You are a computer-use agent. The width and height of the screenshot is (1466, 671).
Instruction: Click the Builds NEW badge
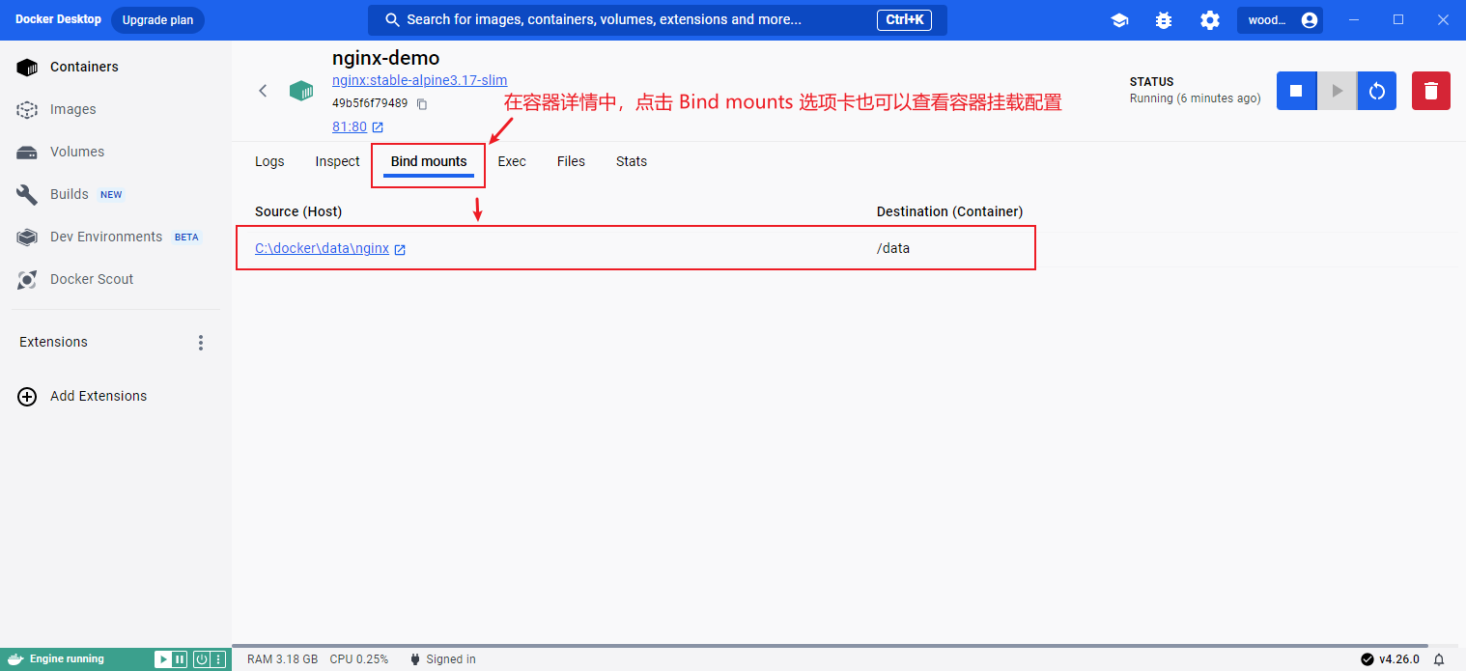(x=112, y=195)
